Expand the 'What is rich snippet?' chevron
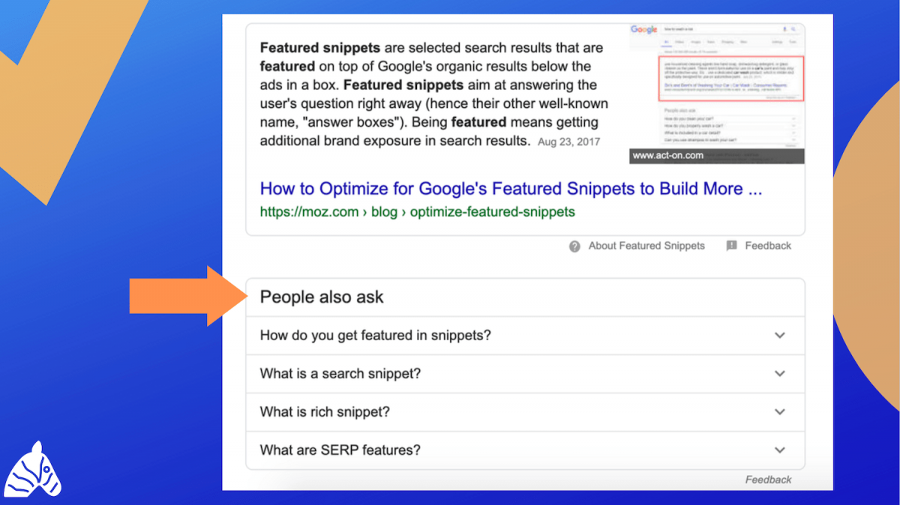 (x=780, y=412)
